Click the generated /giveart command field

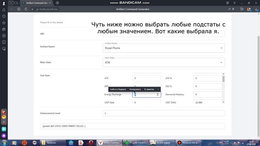(x=132, y=126)
